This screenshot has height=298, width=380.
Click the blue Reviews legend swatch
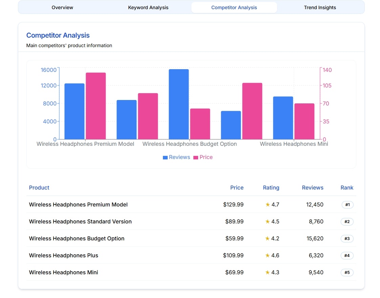point(165,158)
